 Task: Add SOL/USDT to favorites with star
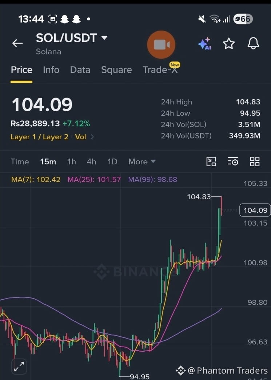[228, 44]
